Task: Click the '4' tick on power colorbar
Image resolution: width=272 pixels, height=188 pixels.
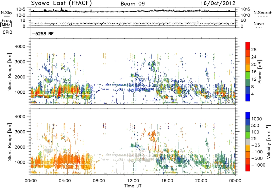Action: 253,94
